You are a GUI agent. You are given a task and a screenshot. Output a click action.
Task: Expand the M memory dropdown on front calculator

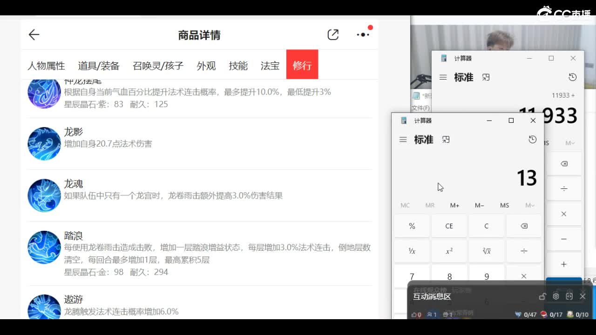(530, 205)
